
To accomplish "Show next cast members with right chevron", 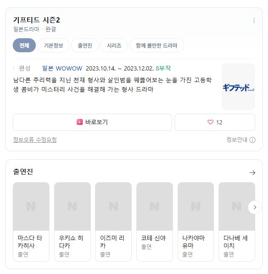I will click(x=255, y=207).
